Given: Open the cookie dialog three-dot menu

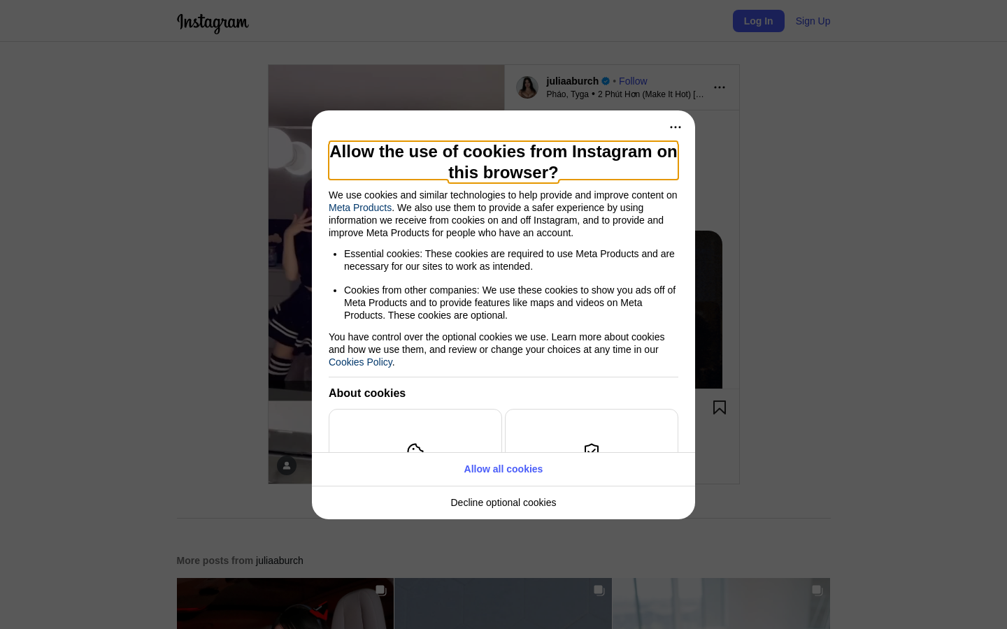Looking at the screenshot, I should coord(676,127).
